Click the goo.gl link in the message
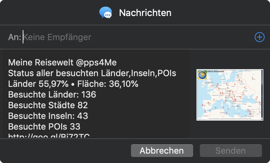 click(49, 136)
